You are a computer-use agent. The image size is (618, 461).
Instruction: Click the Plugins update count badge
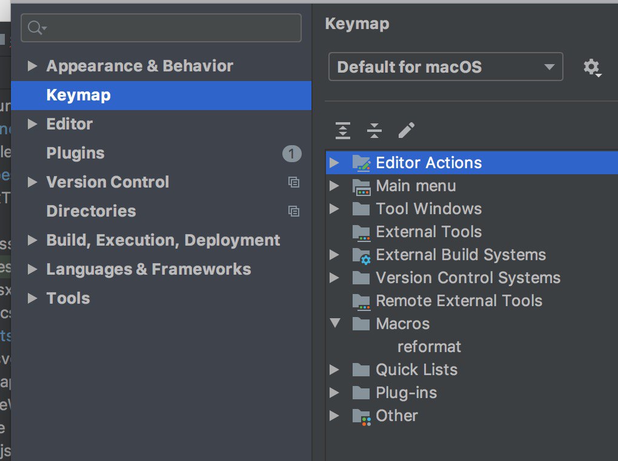pos(291,154)
